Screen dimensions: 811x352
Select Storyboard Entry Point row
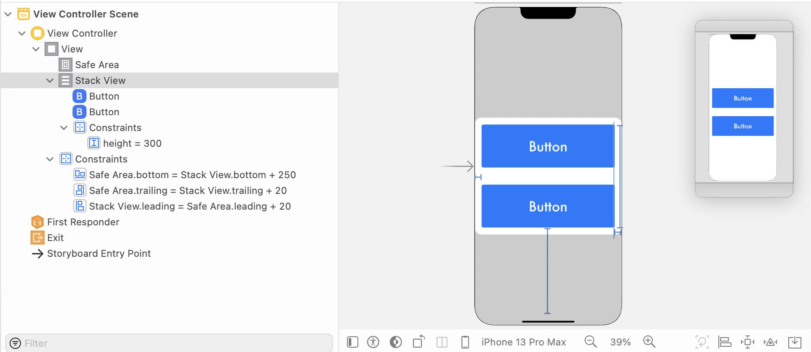click(x=170, y=253)
